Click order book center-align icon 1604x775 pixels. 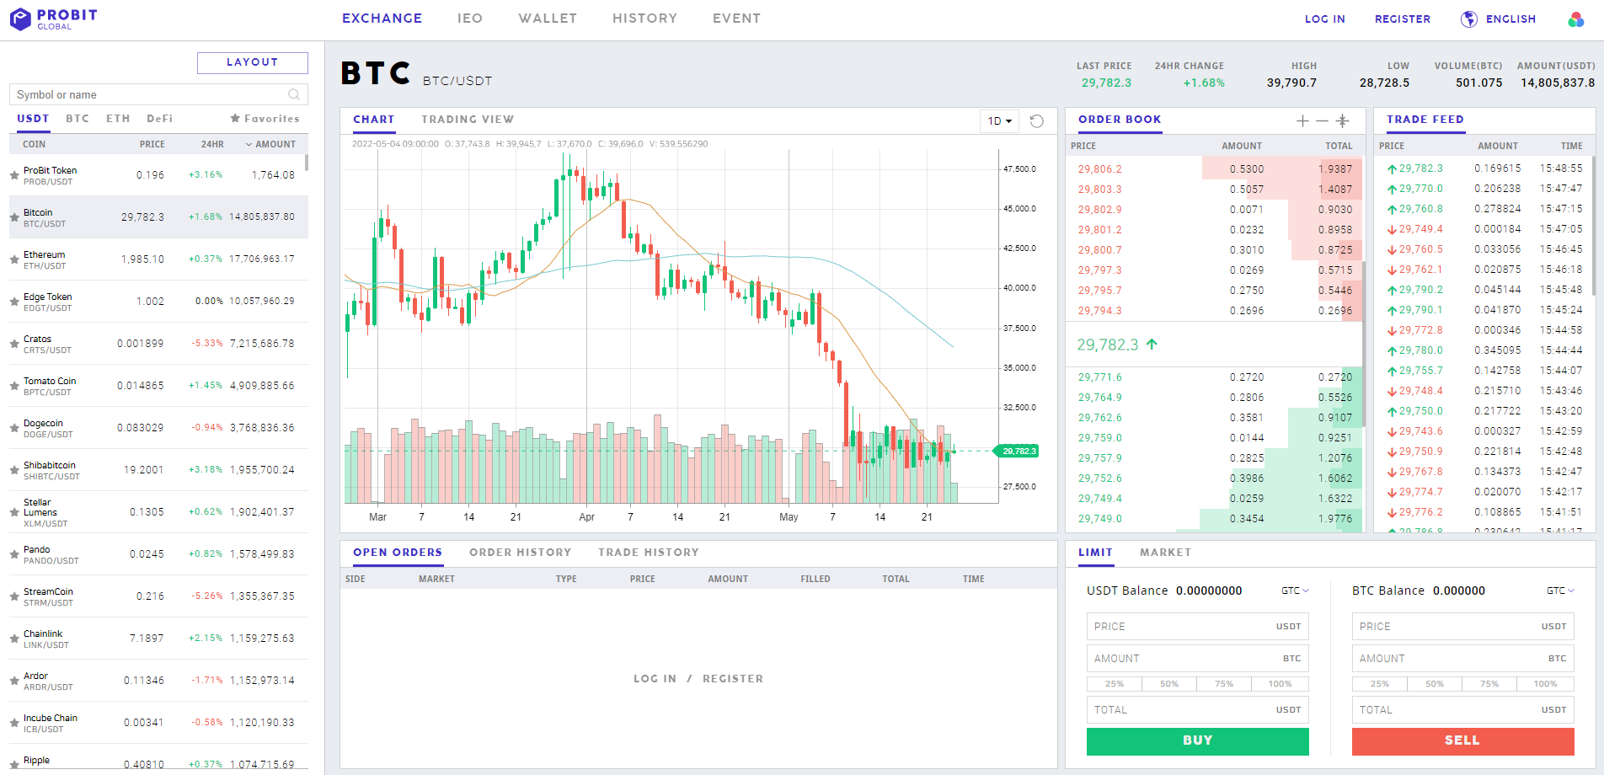(1343, 121)
